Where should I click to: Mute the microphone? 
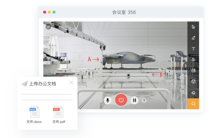pos(108,100)
